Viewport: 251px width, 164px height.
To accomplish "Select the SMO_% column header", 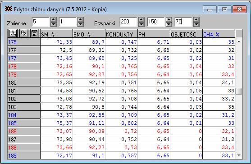I will click(x=89, y=34).
